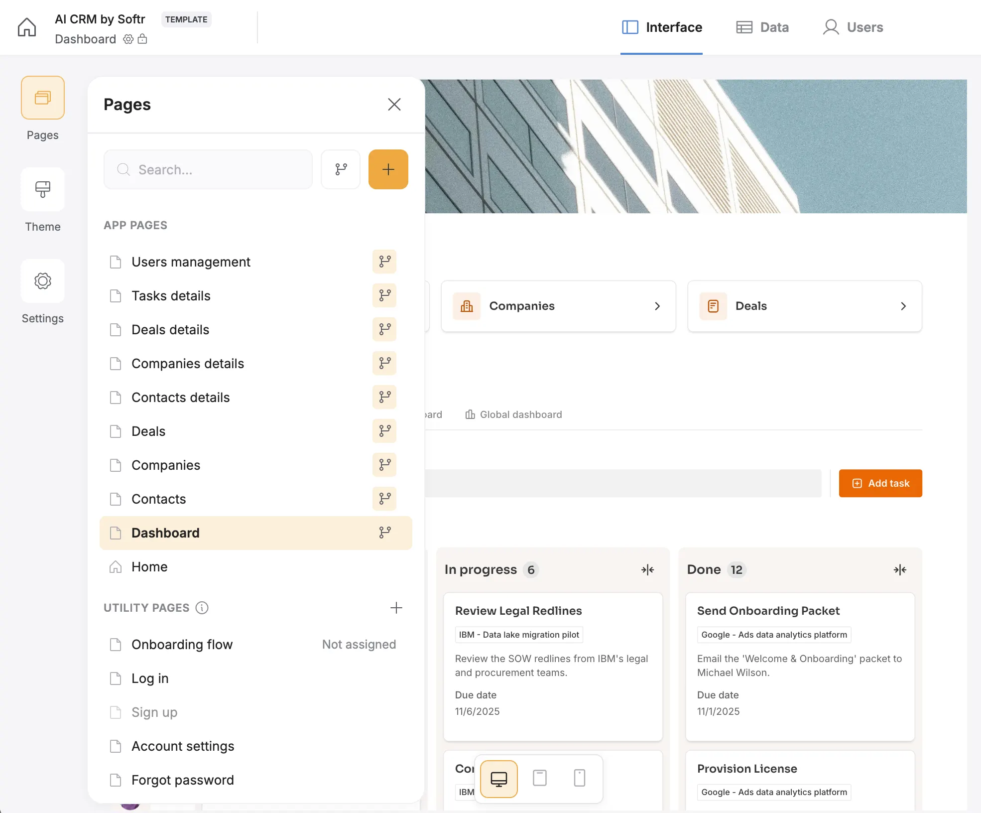981x813 pixels.
Task: Expand the Deals card chevron
Action: (x=903, y=306)
